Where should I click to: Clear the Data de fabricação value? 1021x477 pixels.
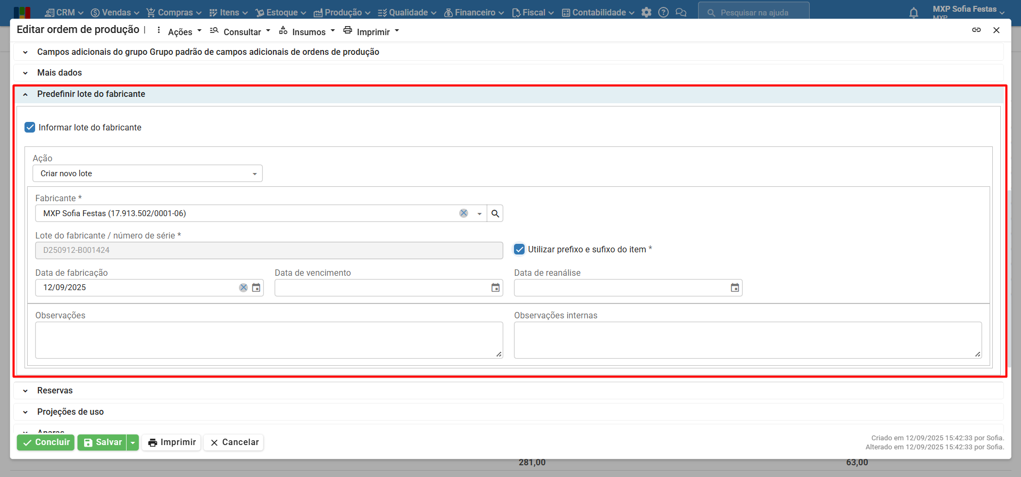click(x=243, y=287)
